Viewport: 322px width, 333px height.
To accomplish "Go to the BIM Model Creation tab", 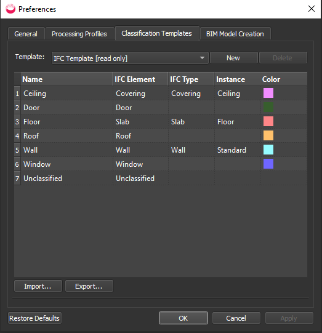I will (x=235, y=34).
